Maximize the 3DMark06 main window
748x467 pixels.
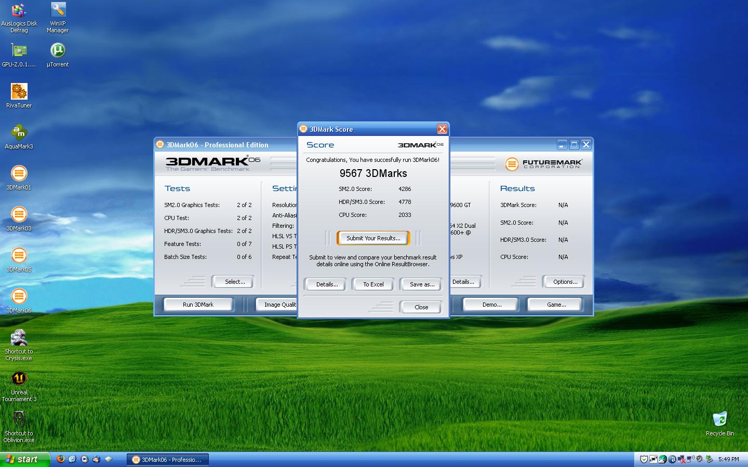(x=574, y=145)
